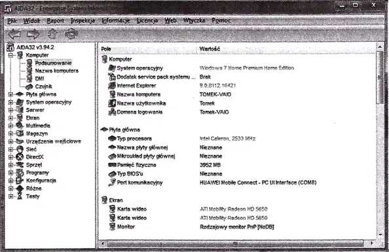This screenshot has height=252, width=389.
Task: Click the System operacyjny tree icon
Action: pos(20,102)
